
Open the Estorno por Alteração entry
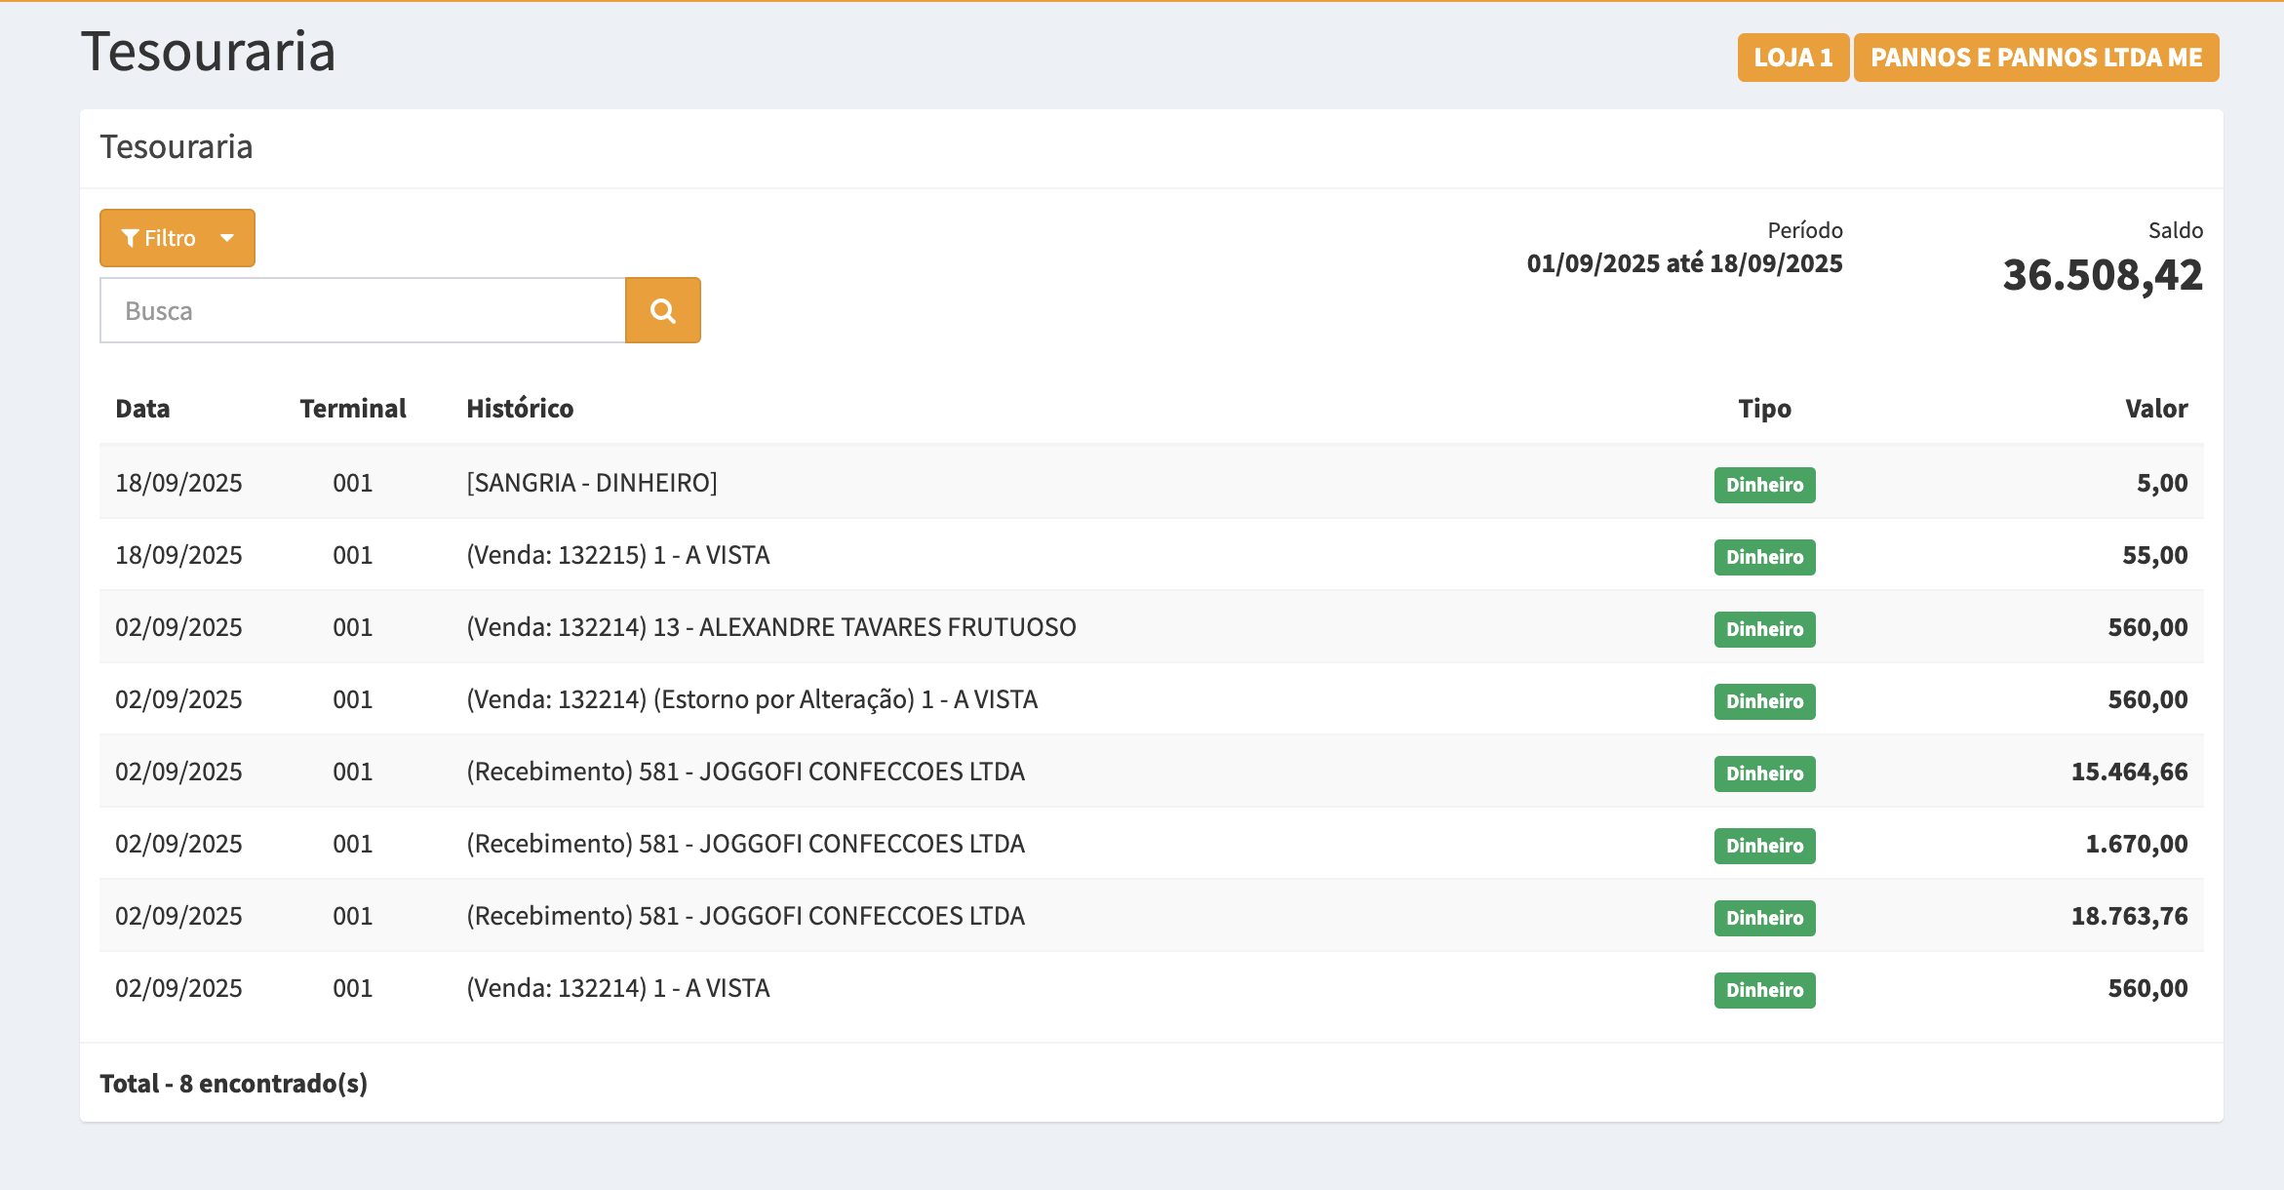(x=751, y=699)
